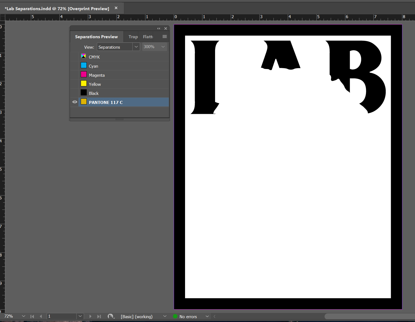Show the CMYK composite plates

click(x=75, y=57)
